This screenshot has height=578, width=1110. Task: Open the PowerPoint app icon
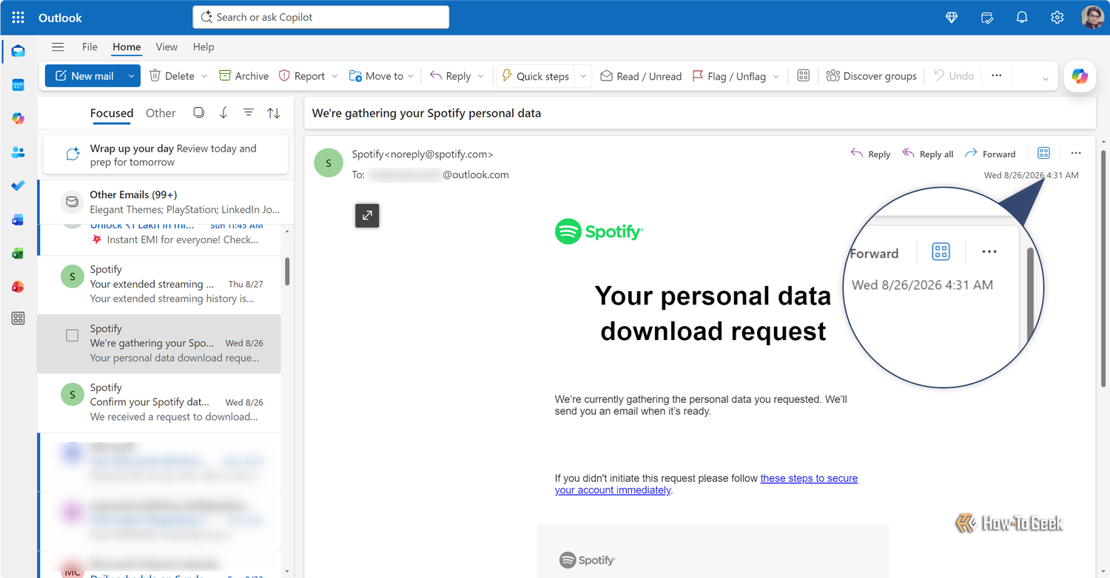coord(18,287)
